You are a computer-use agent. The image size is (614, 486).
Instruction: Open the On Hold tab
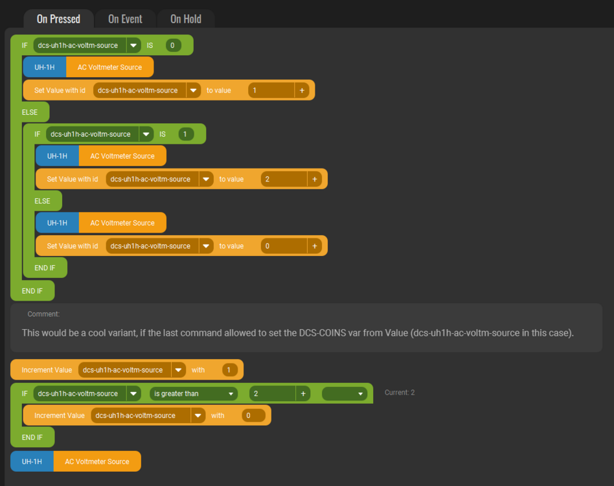click(x=185, y=19)
